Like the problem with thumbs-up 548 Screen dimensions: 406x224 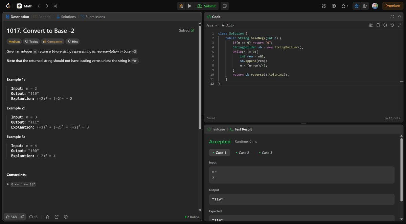coord(11,217)
